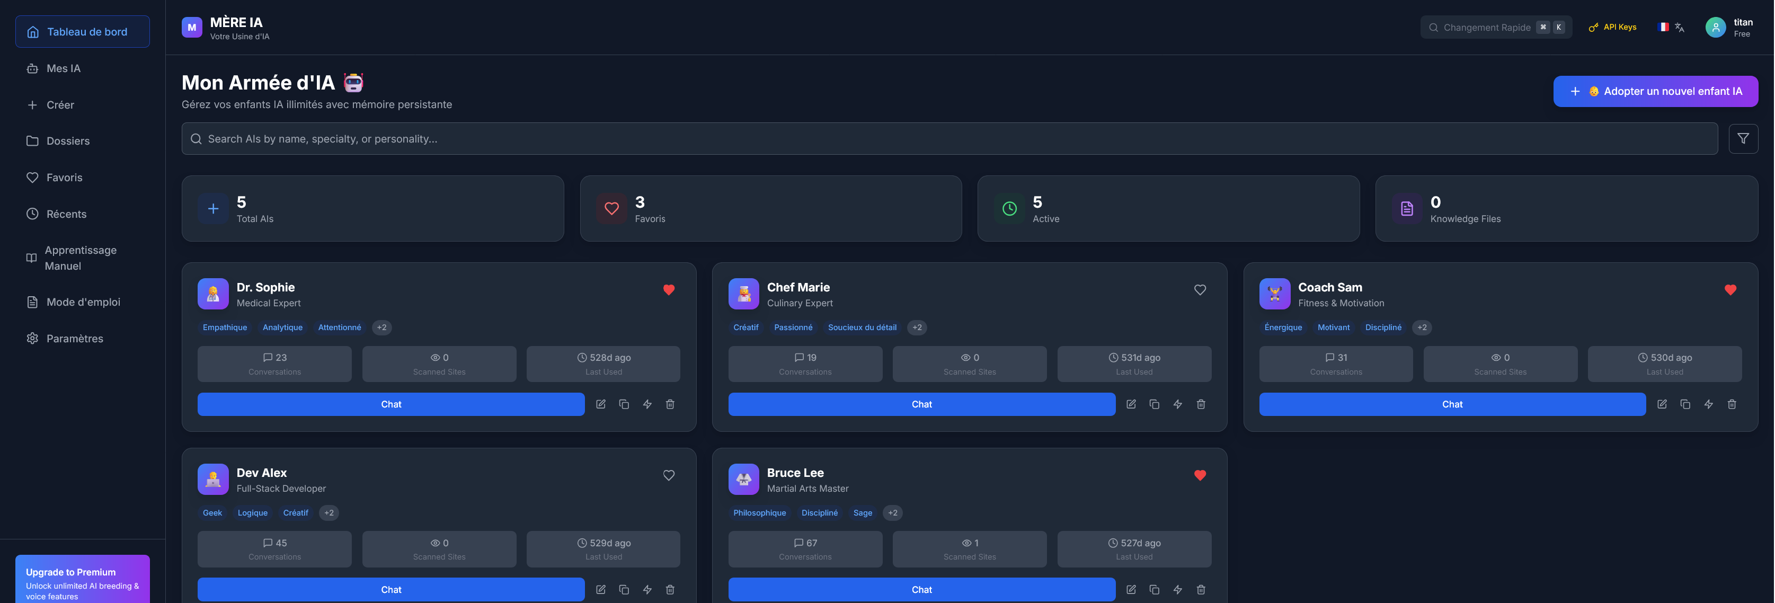The height and width of the screenshot is (603, 1775).
Task: Delete Dev Alex with the trash icon
Action: coord(670,590)
